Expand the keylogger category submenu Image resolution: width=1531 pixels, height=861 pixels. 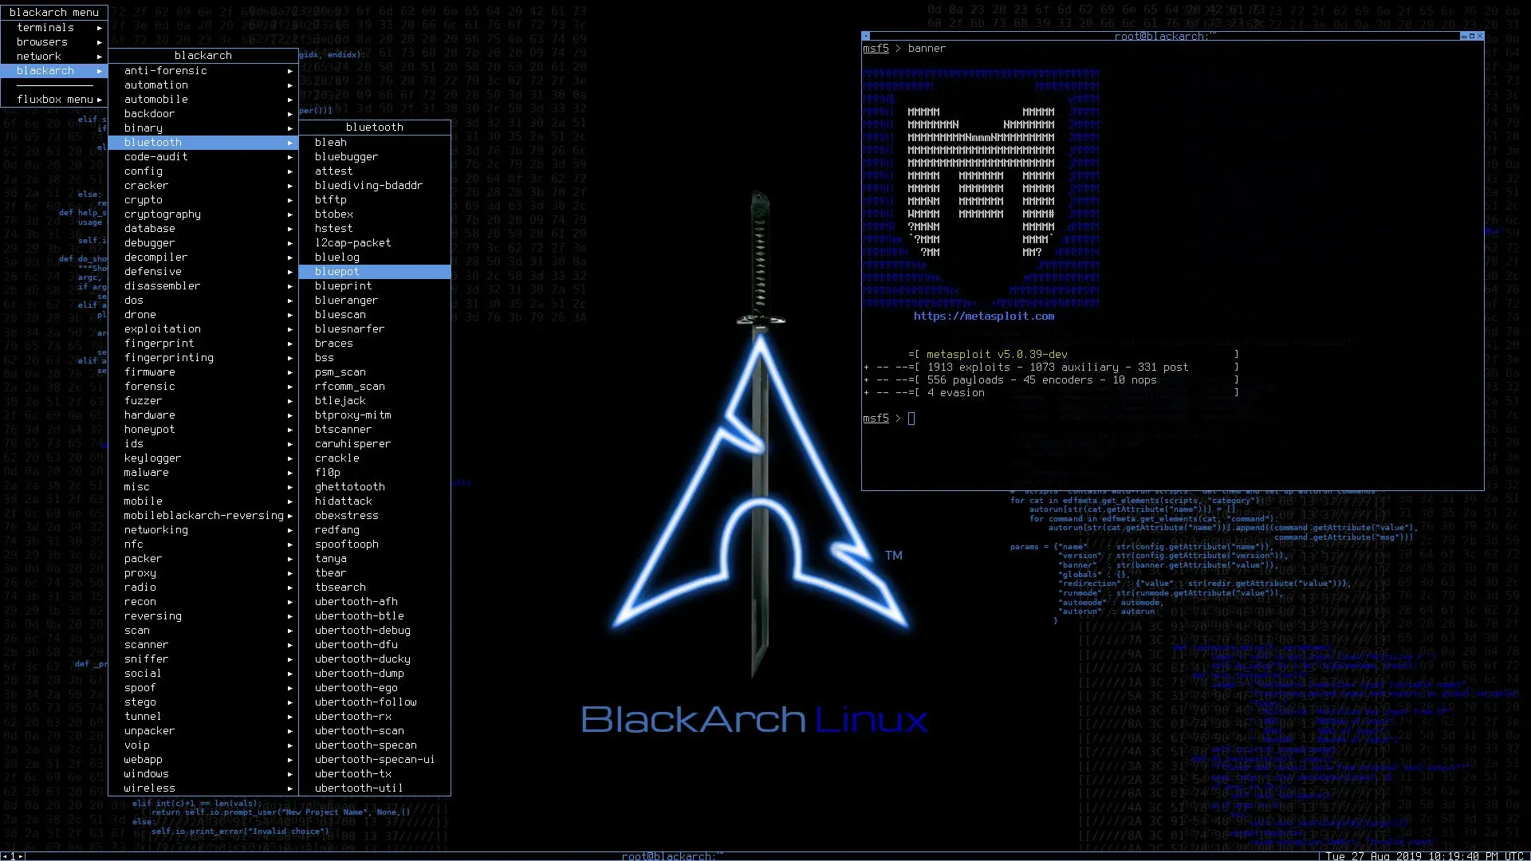pyautogui.click(x=152, y=458)
